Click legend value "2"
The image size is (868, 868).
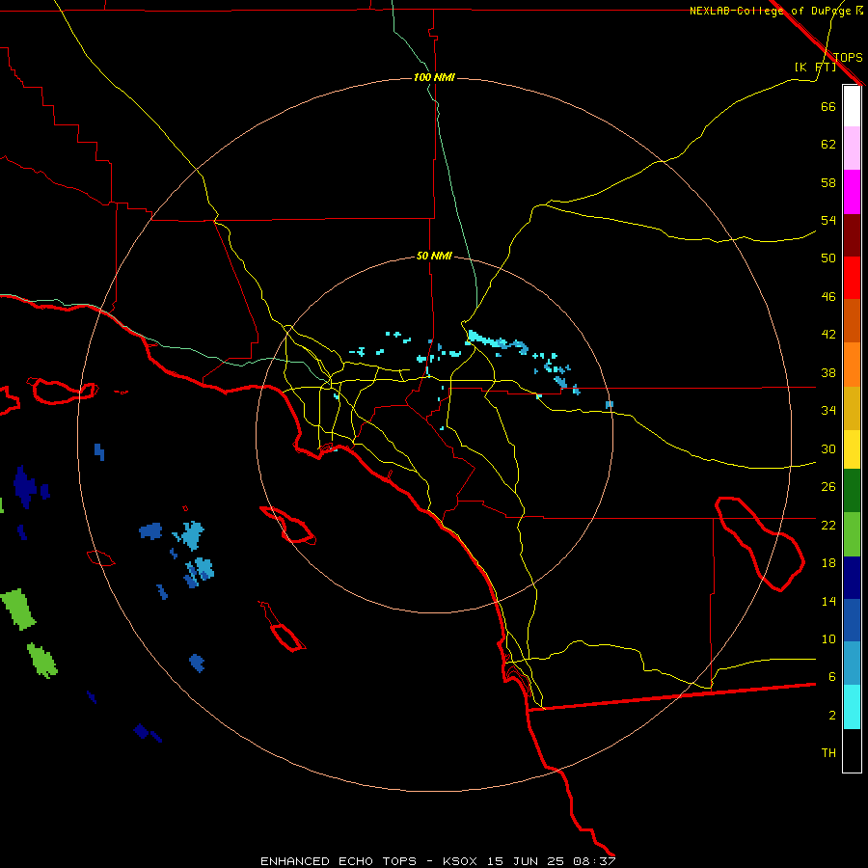click(x=831, y=716)
